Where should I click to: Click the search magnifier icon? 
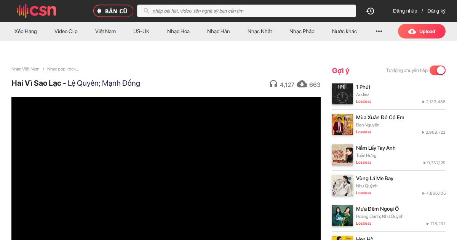coord(146,11)
